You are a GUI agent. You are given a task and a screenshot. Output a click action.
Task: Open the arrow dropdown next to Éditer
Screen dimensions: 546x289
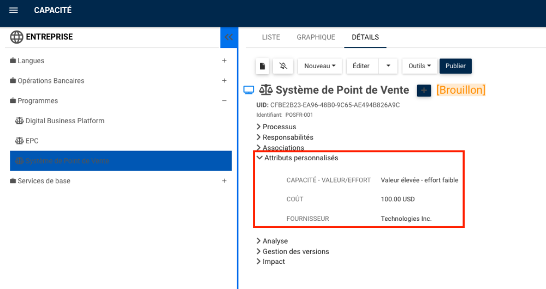[x=388, y=66]
